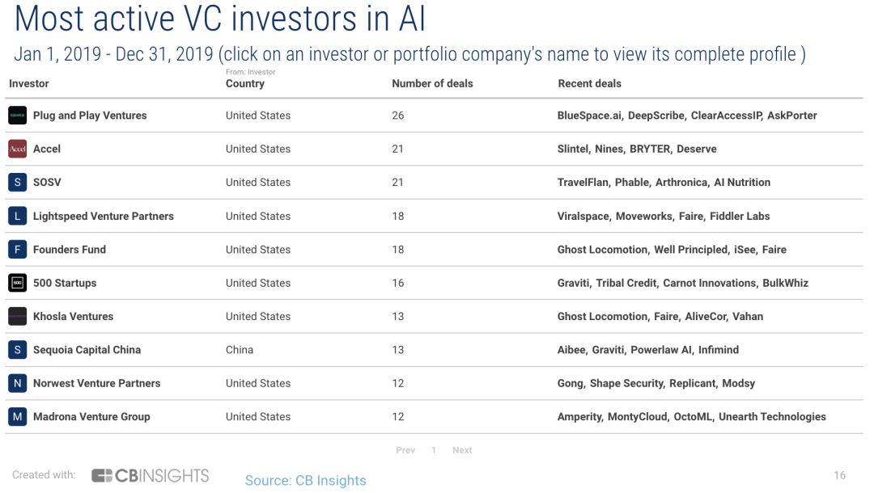874x493 pixels.
Task: Click the Lightspeed Venture Partners 'L' icon
Action: (x=18, y=216)
